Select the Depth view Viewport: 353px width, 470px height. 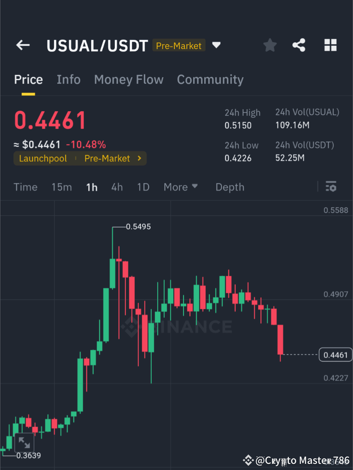[x=230, y=187]
